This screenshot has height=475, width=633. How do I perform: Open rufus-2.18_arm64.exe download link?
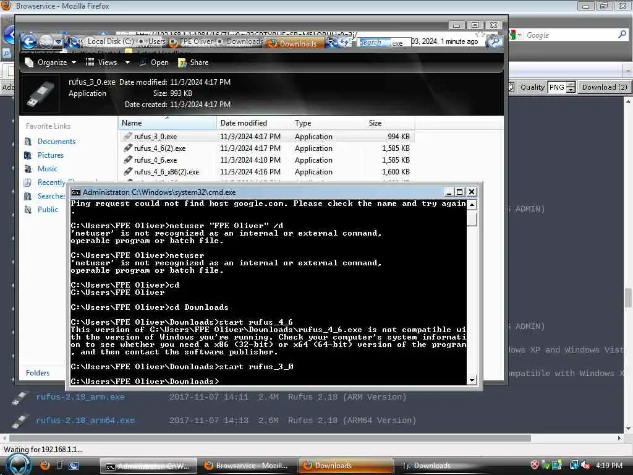(85, 421)
